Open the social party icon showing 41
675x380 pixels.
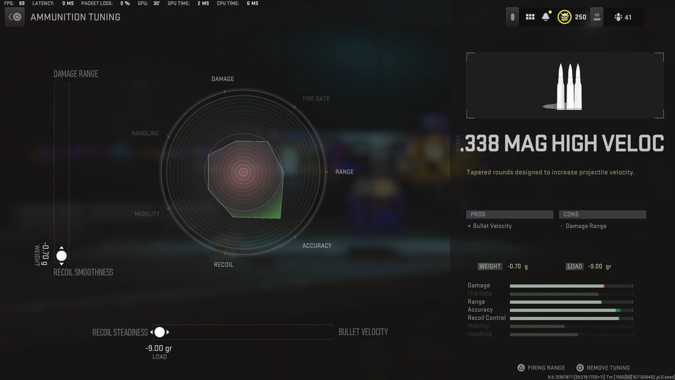(x=623, y=17)
